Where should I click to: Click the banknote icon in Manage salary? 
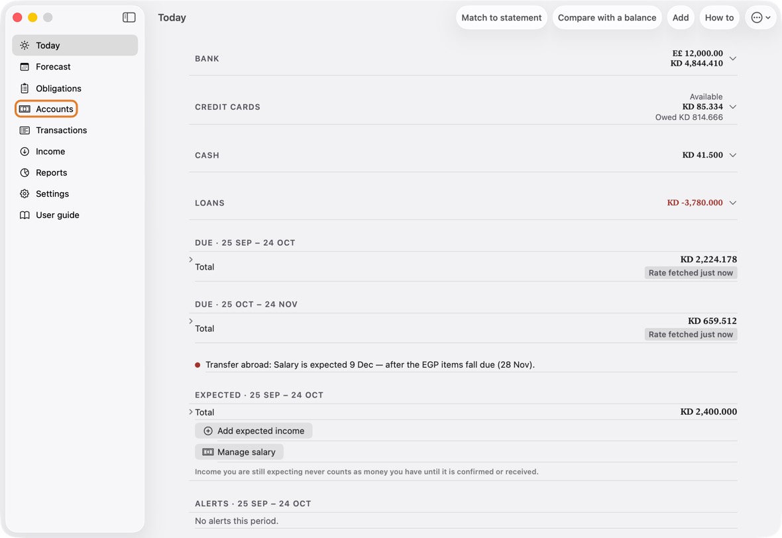tap(208, 453)
